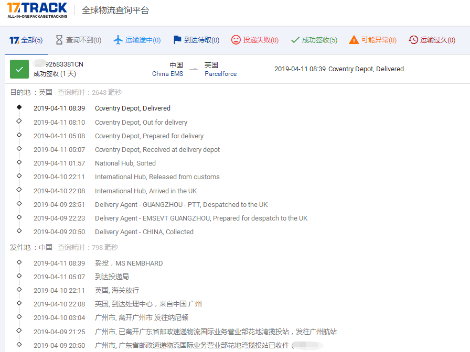Select the clock icon for 运输过久
Image resolution: width=470 pixels, height=352 pixels.
(x=413, y=39)
